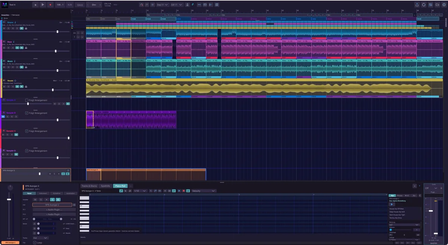
Task: Toggle the Loop checkbox for the clip
Action: [35, 242]
